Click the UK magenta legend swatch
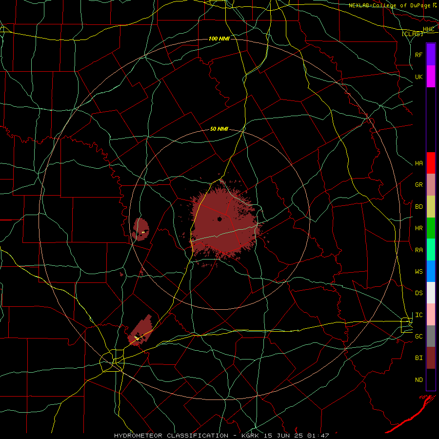439x439 pixels. point(431,77)
